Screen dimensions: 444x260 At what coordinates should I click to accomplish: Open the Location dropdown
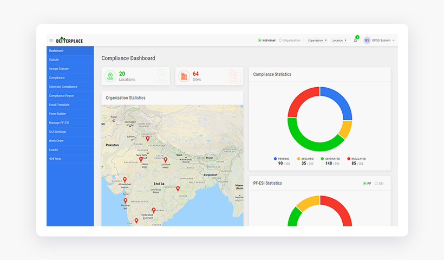click(339, 41)
